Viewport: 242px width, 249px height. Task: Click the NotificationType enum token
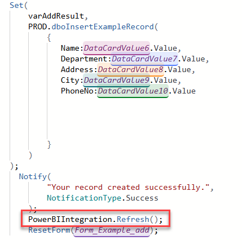(84, 198)
